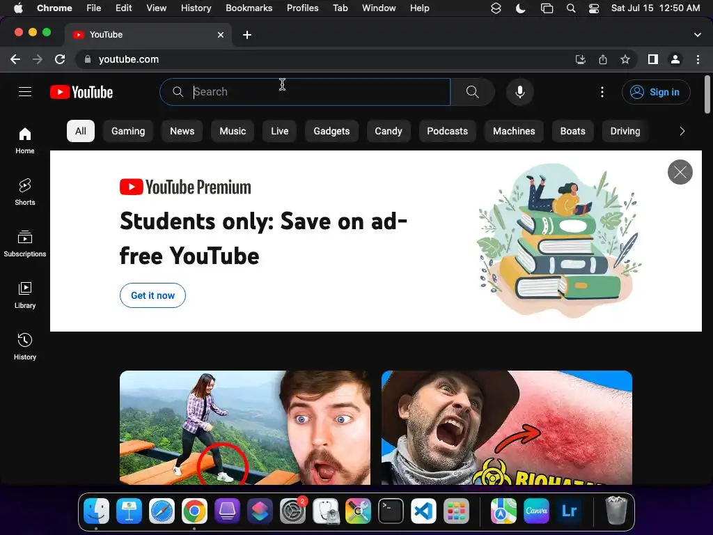Open the Tab menu
The width and height of the screenshot is (713, 535).
340,8
